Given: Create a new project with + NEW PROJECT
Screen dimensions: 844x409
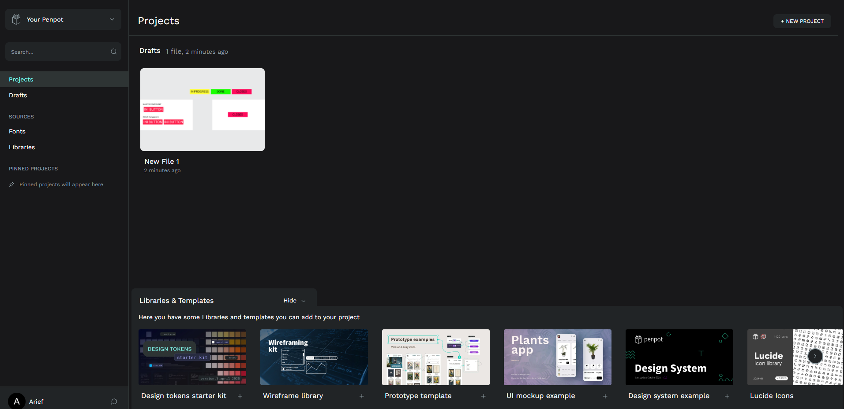Looking at the screenshot, I should [802, 21].
